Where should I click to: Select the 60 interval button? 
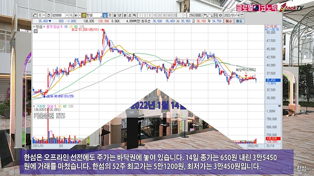[x=169, y=15]
